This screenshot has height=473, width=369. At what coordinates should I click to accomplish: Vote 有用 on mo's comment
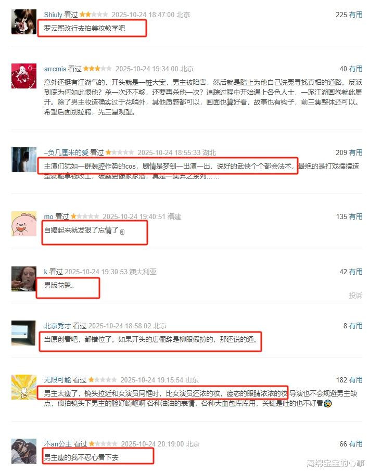(355, 216)
